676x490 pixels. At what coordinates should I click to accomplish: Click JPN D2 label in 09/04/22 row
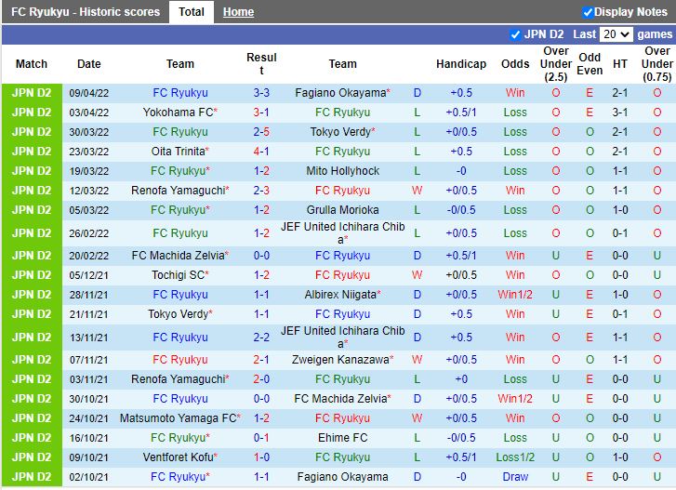click(x=32, y=93)
